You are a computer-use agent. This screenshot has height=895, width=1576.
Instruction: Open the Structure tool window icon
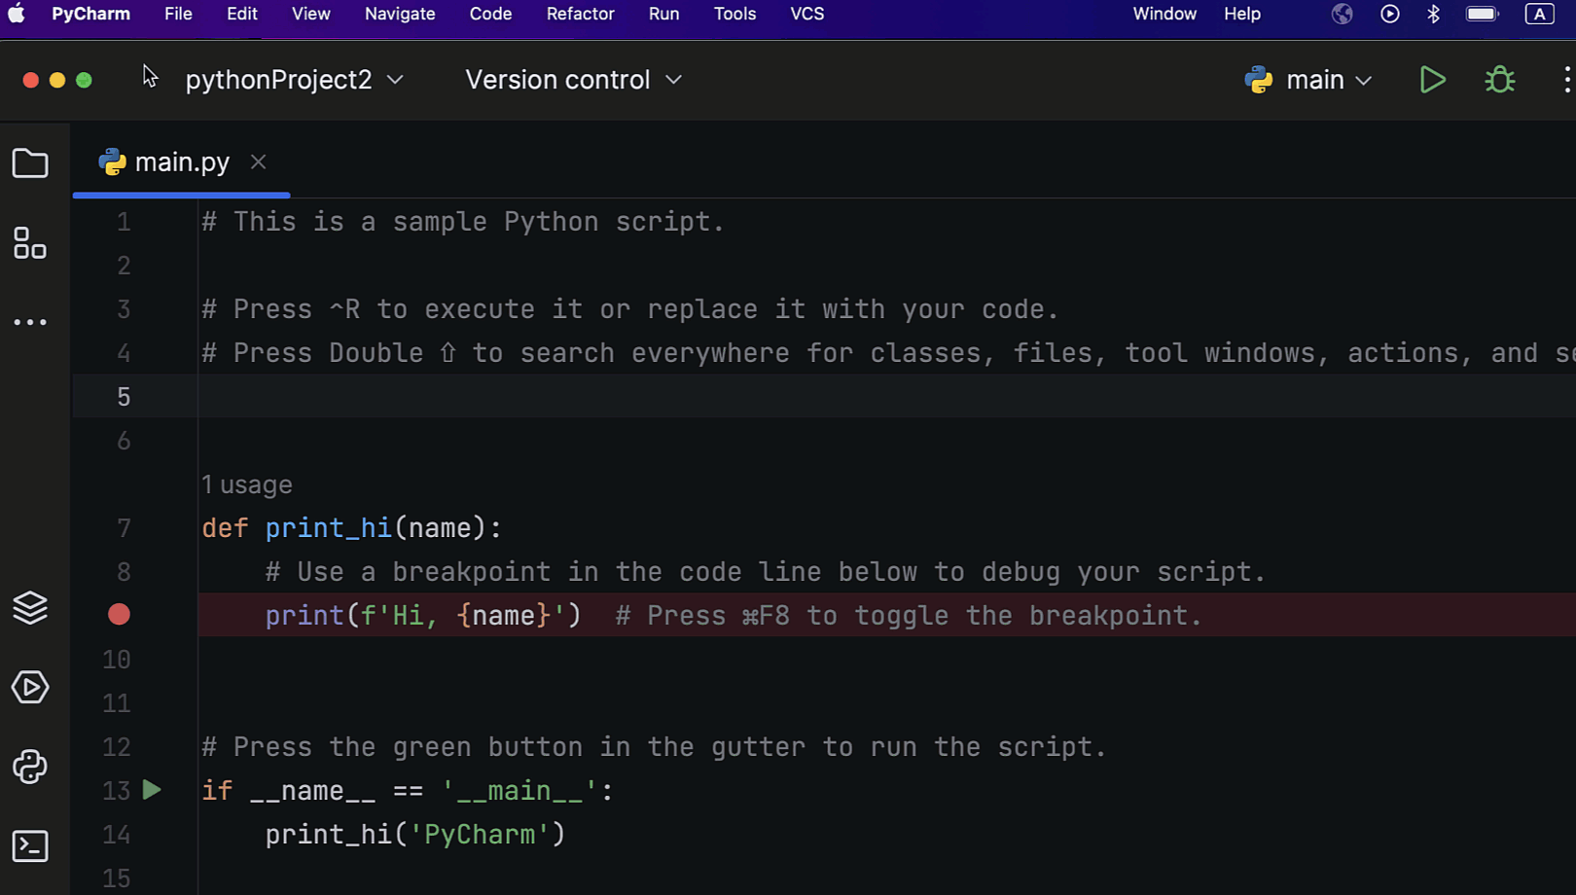tap(30, 243)
